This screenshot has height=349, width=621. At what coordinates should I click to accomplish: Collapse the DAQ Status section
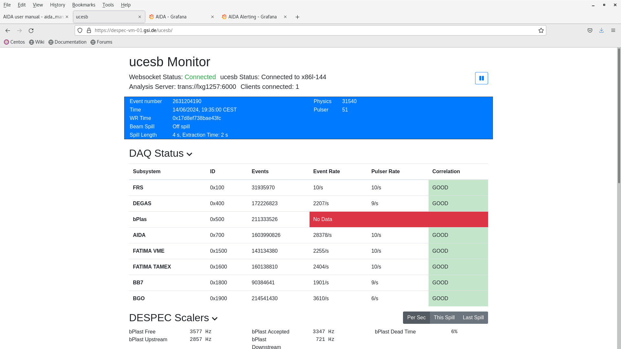coord(190,154)
